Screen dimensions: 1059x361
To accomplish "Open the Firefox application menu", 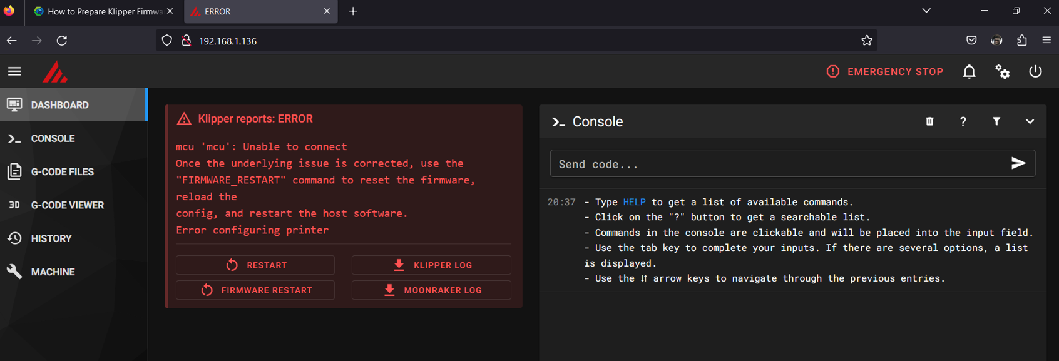I will tap(1046, 41).
